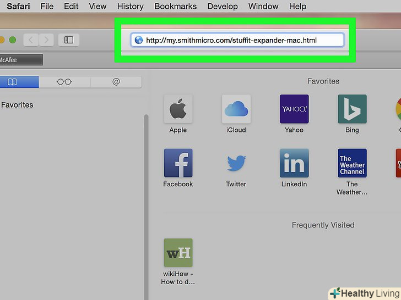Viewport: 401px width, 300px height.
Task: Select the Shared Links tab (@ icon)
Action: coord(116,82)
